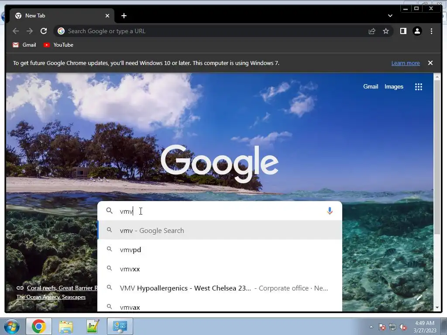Select the vmvxx suggestion

[220, 269]
